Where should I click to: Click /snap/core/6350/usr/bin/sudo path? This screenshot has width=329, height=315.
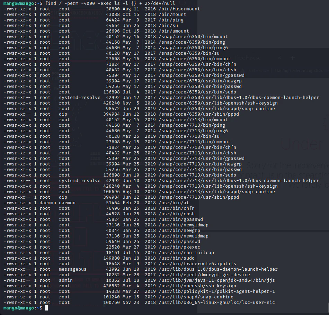pos(197,92)
